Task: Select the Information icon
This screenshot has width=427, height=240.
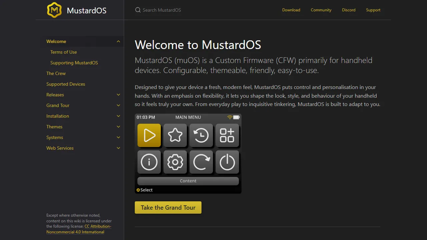Action: pos(149,162)
